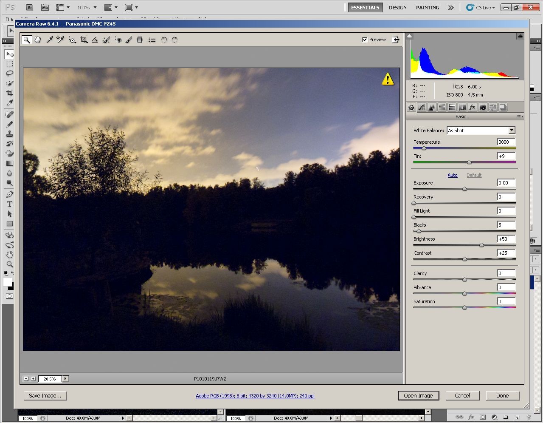Image resolution: width=543 pixels, height=423 pixels.
Task: Click the Done button
Action: point(503,395)
